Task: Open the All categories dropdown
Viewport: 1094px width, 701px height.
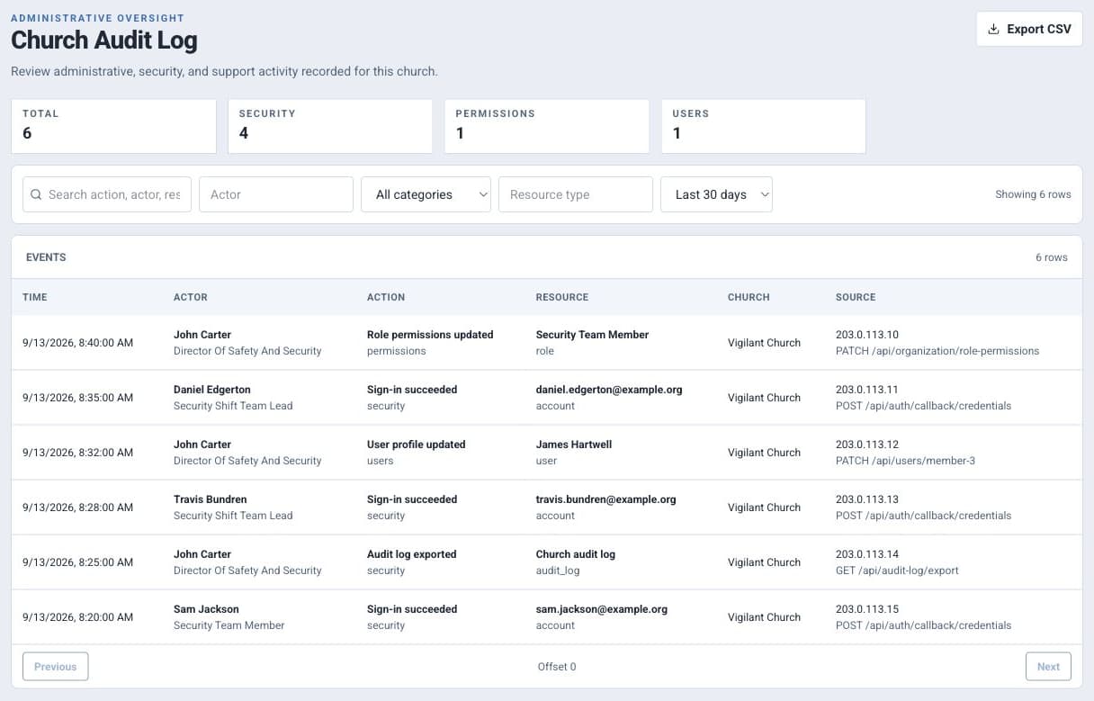Action: click(x=426, y=194)
